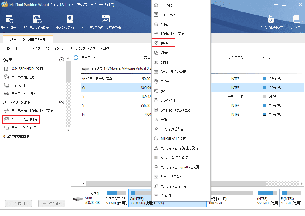Select 結合 (Merge) in context menu
This screenshot has height=216, width=305.
click(181, 53)
